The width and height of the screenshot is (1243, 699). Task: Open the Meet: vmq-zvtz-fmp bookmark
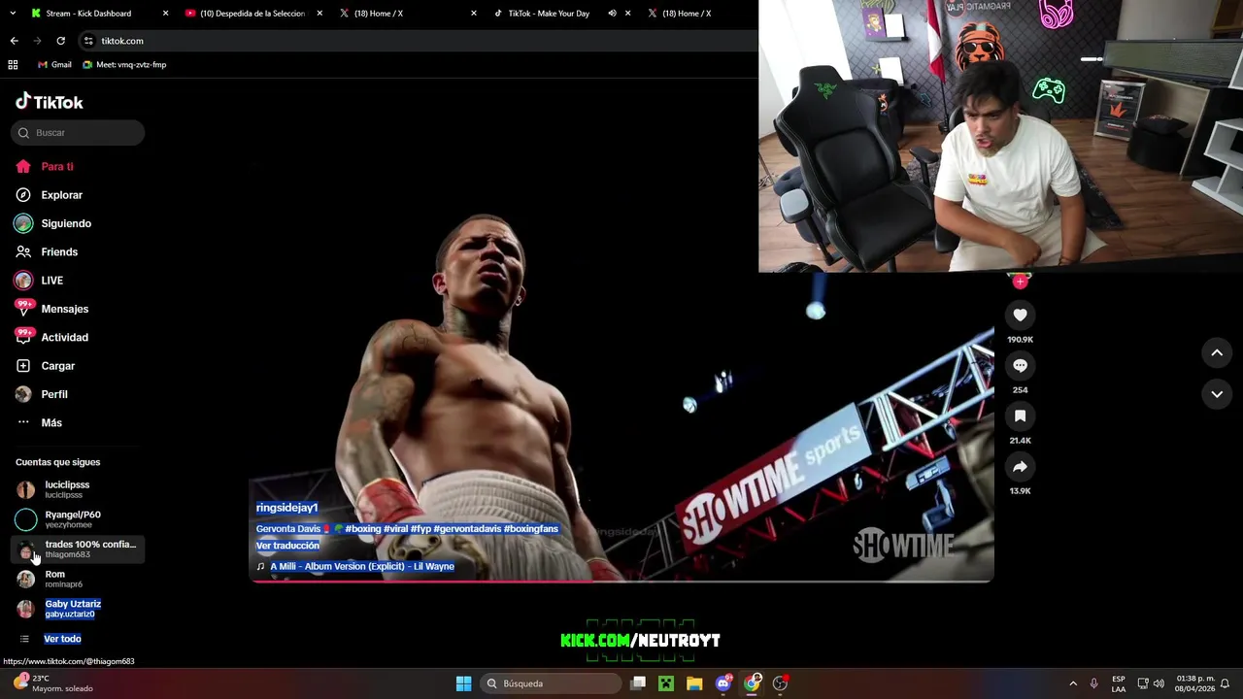click(x=124, y=65)
